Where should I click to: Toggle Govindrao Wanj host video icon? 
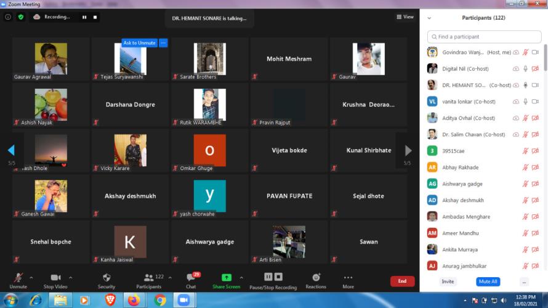point(535,52)
